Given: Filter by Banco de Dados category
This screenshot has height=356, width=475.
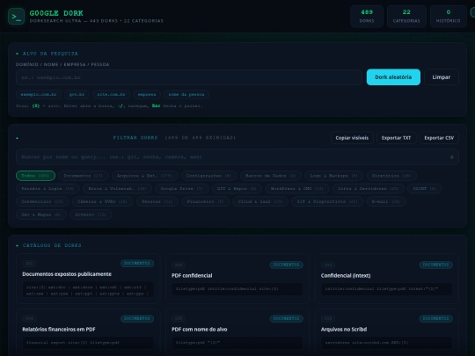Looking at the screenshot, I should click(271, 176).
